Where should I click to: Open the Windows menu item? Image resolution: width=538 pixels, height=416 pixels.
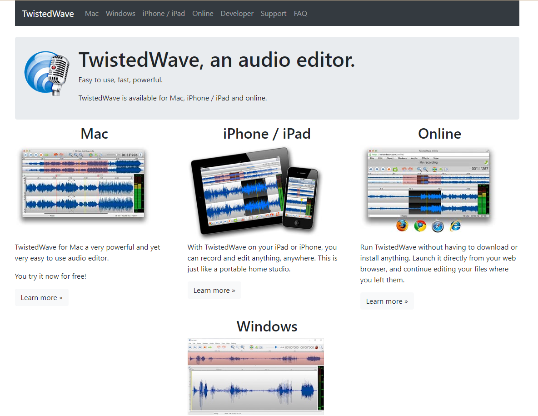click(x=120, y=13)
